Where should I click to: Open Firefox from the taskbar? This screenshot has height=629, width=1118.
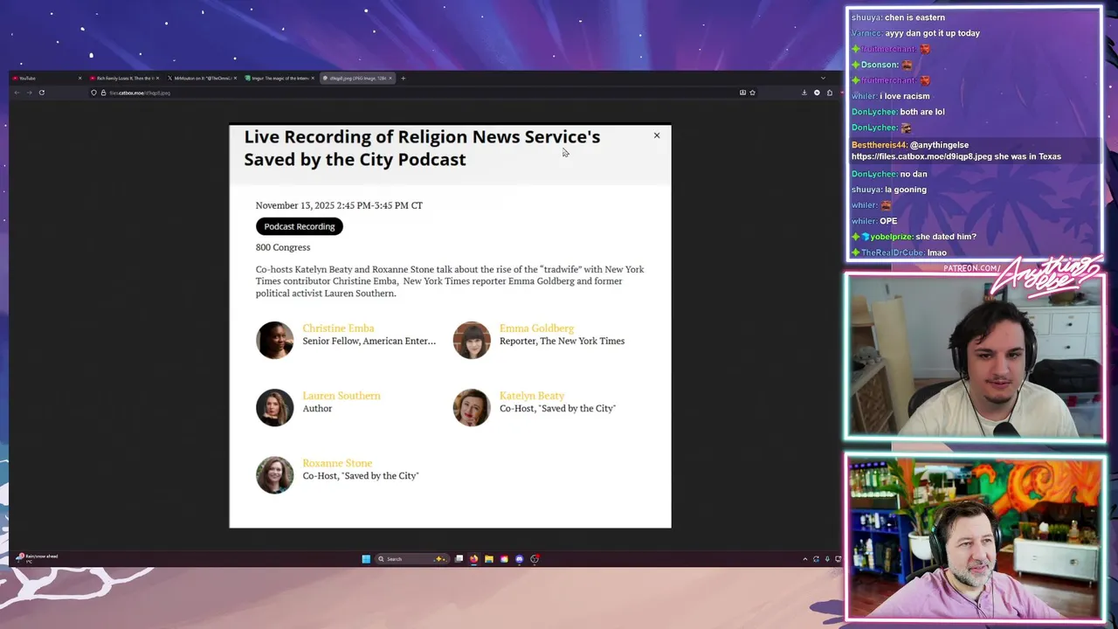coord(473,559)
